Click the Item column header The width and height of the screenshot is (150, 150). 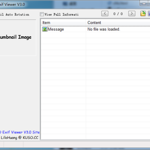point(63,22)
